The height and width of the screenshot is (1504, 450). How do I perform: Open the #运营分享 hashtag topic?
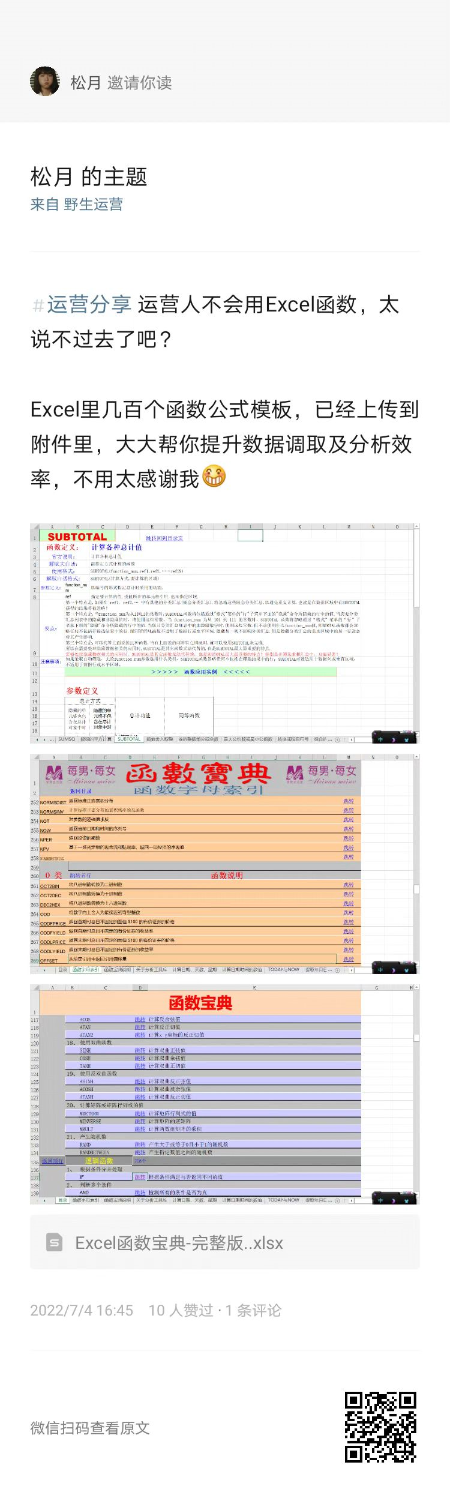[82, 304]
